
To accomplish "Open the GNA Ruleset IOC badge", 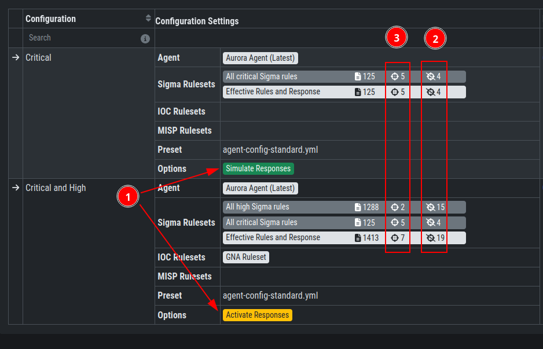I will point(246,257).
